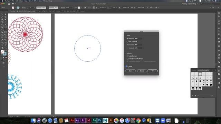The width and height of the screenshot is (221, 124).
Task: Open Safari from the dock
Action: click(50, 121)
